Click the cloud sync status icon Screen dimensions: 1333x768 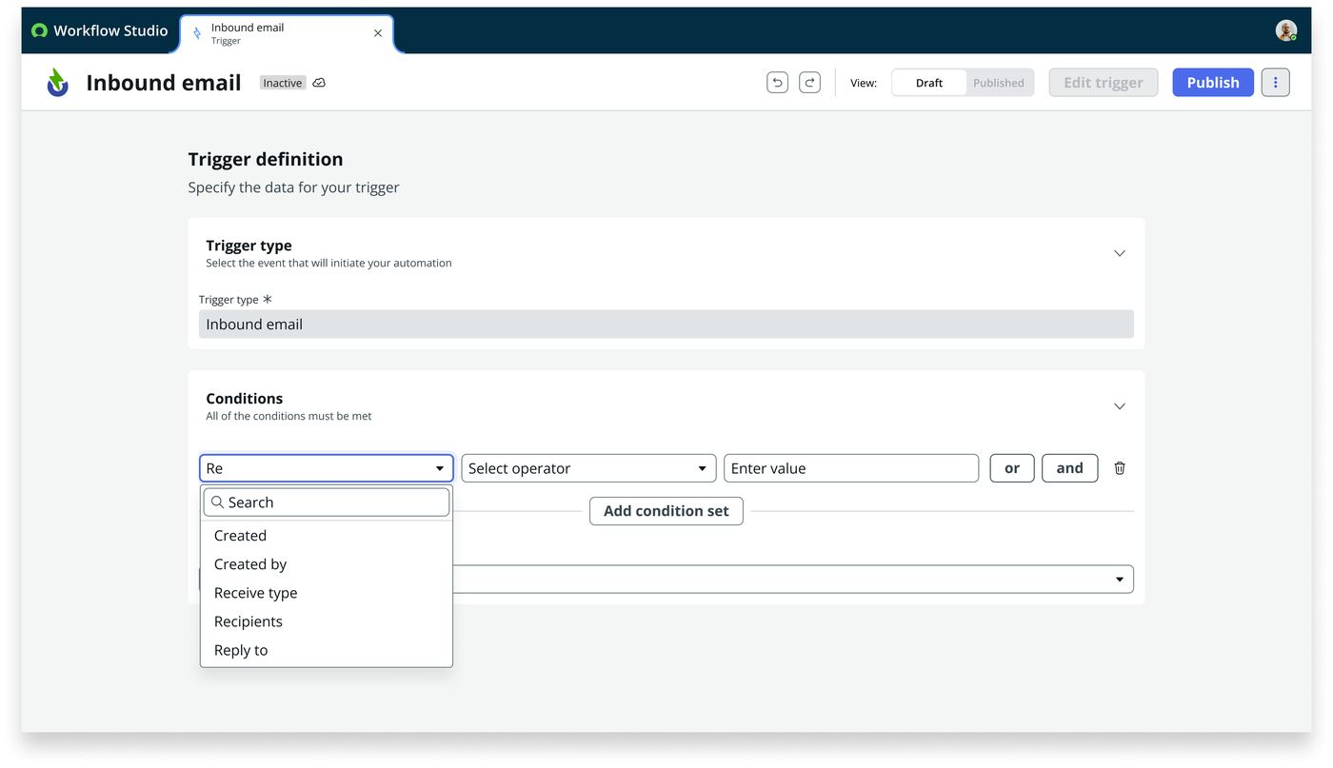click(x=319, y=83)
